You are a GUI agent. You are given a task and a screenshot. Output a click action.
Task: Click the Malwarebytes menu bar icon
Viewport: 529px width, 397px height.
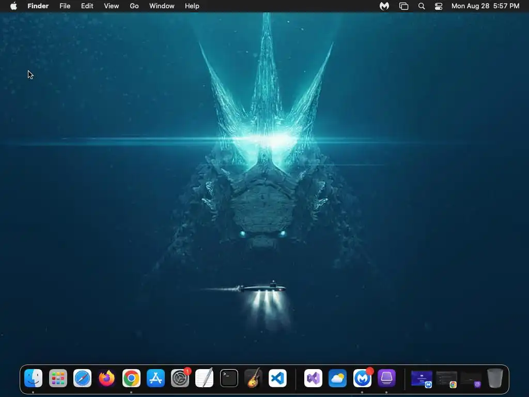pyautogui.click(x=384, y=6)
